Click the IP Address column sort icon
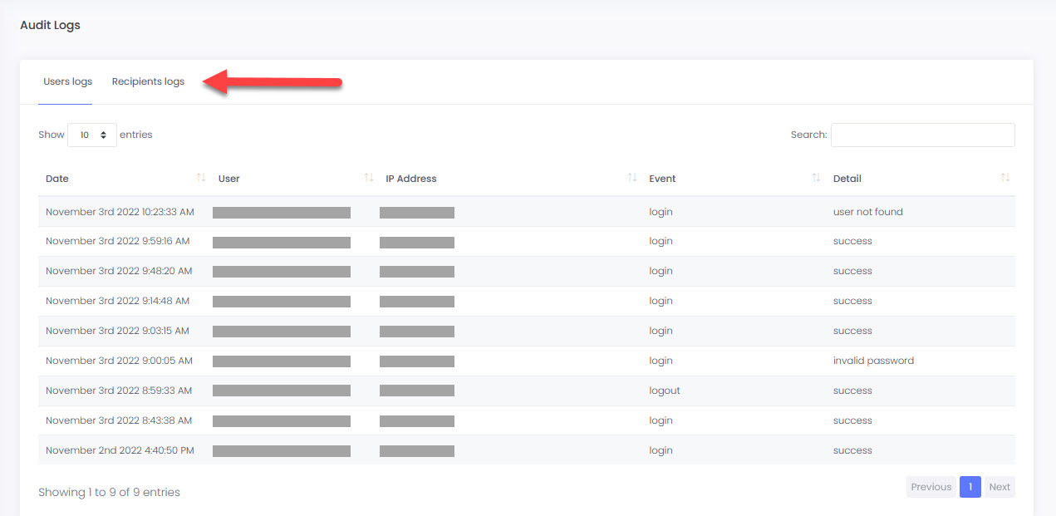The image size is (1056, 516). click(631, 178)
